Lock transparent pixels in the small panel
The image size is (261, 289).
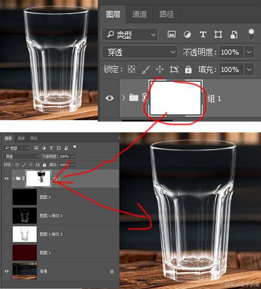17,165
